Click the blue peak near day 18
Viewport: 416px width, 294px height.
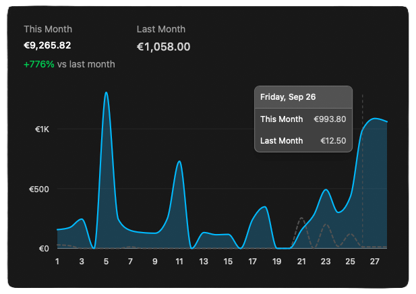(265, 207)
